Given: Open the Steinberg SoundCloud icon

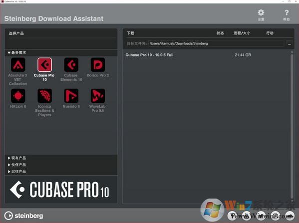Looking at the screenshot, I should click(290, 216).
